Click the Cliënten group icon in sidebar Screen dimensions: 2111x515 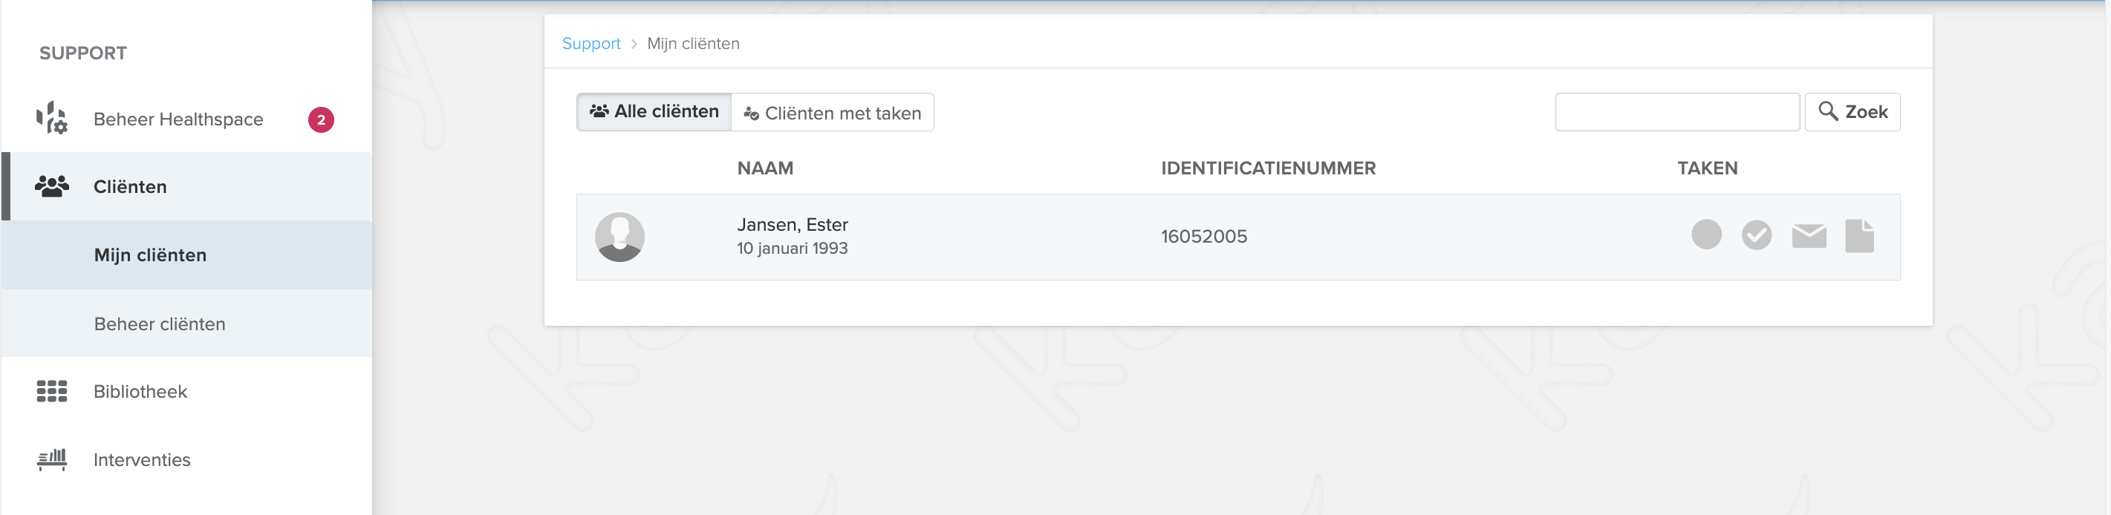tap(52, 187)
